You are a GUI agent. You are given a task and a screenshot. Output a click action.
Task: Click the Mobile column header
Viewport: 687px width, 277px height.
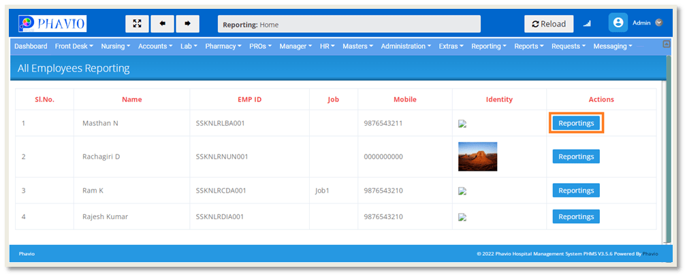click(405, 99)
